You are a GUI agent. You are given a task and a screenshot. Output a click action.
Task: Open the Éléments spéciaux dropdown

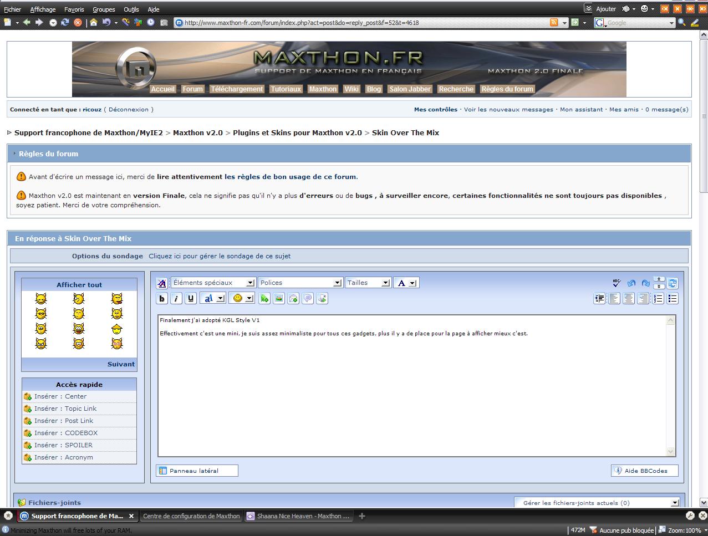pyautogui.click(x=213, y=283)
